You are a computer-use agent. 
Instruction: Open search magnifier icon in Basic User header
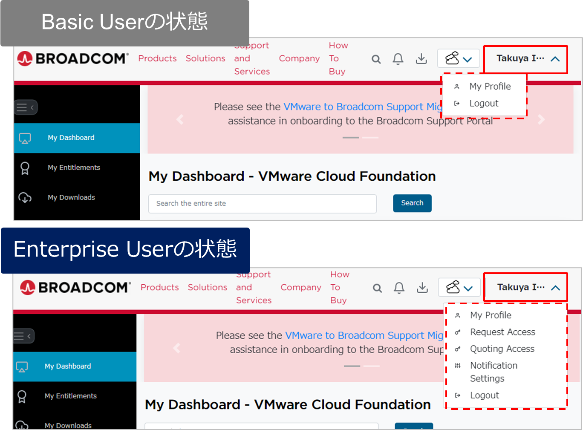point(376,59)
